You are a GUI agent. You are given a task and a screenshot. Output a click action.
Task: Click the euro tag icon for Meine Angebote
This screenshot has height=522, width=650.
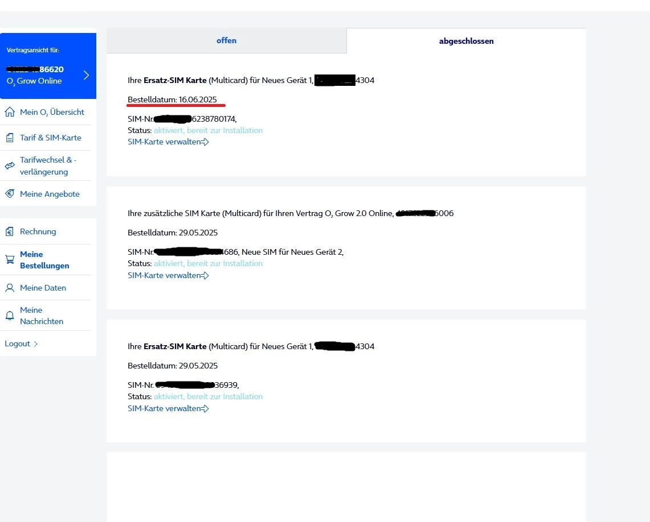click(x=10, y=193)
